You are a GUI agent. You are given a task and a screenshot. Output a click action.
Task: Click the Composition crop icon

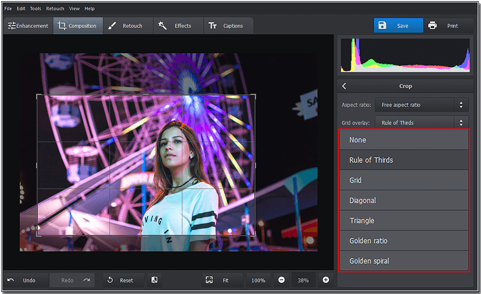[x=62, y=26]
